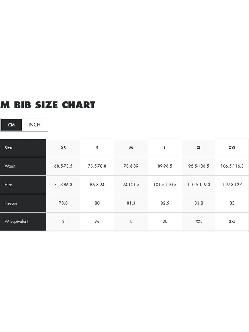Click the inseam value 81.3

tap(131, 203)
